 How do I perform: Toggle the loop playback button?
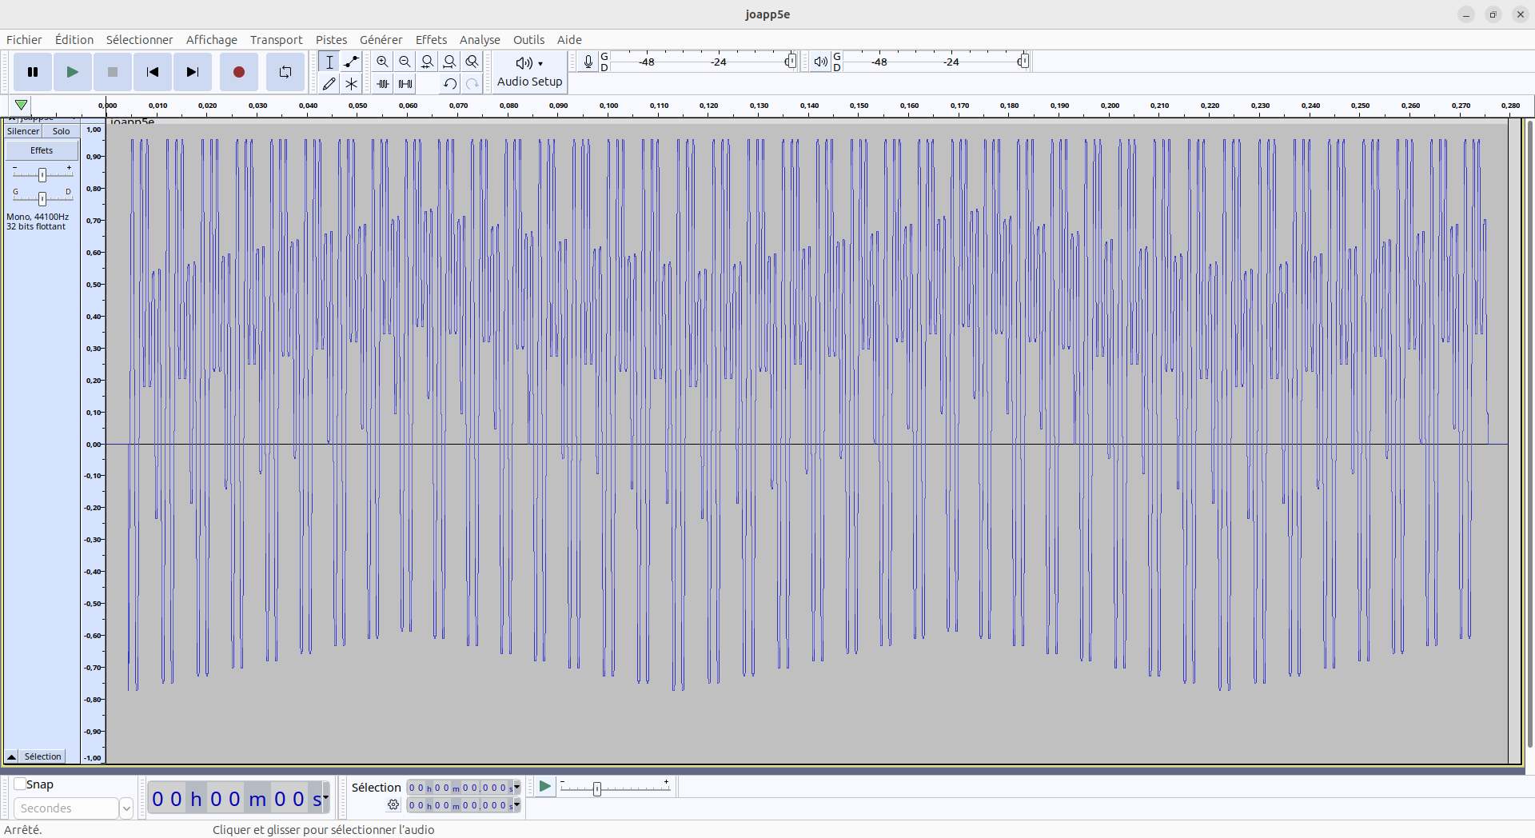(285, 72)
